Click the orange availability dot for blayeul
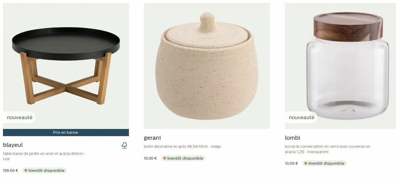The height and width of the screenshot is (179, 396). click(26, 170)
